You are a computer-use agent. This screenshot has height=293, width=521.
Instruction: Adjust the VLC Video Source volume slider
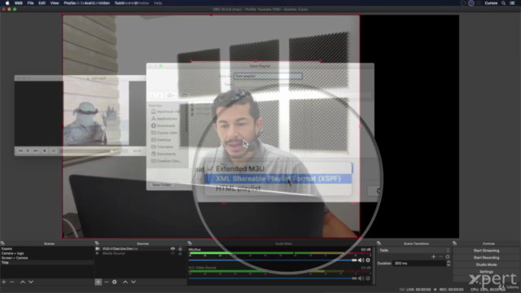pyautogui.click(x=273, y=278)
